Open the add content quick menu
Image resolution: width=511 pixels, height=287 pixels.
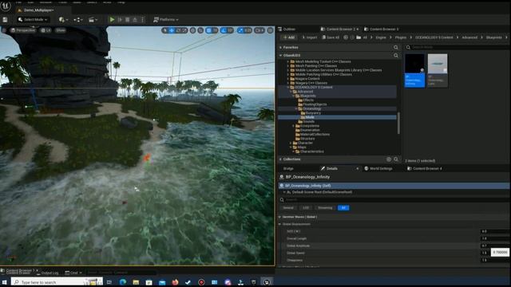point(63,19)
